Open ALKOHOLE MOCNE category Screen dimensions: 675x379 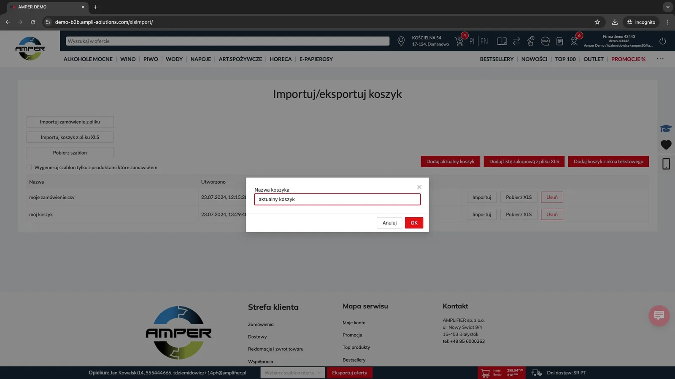pyautogui.click(x=88, y=59)
